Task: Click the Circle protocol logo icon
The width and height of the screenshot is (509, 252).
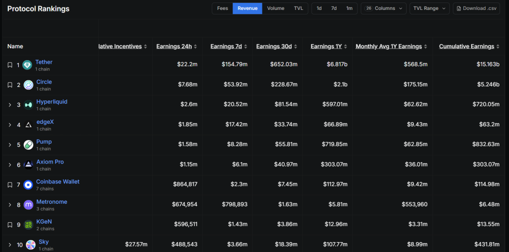Action: click(x=28, y=85)
